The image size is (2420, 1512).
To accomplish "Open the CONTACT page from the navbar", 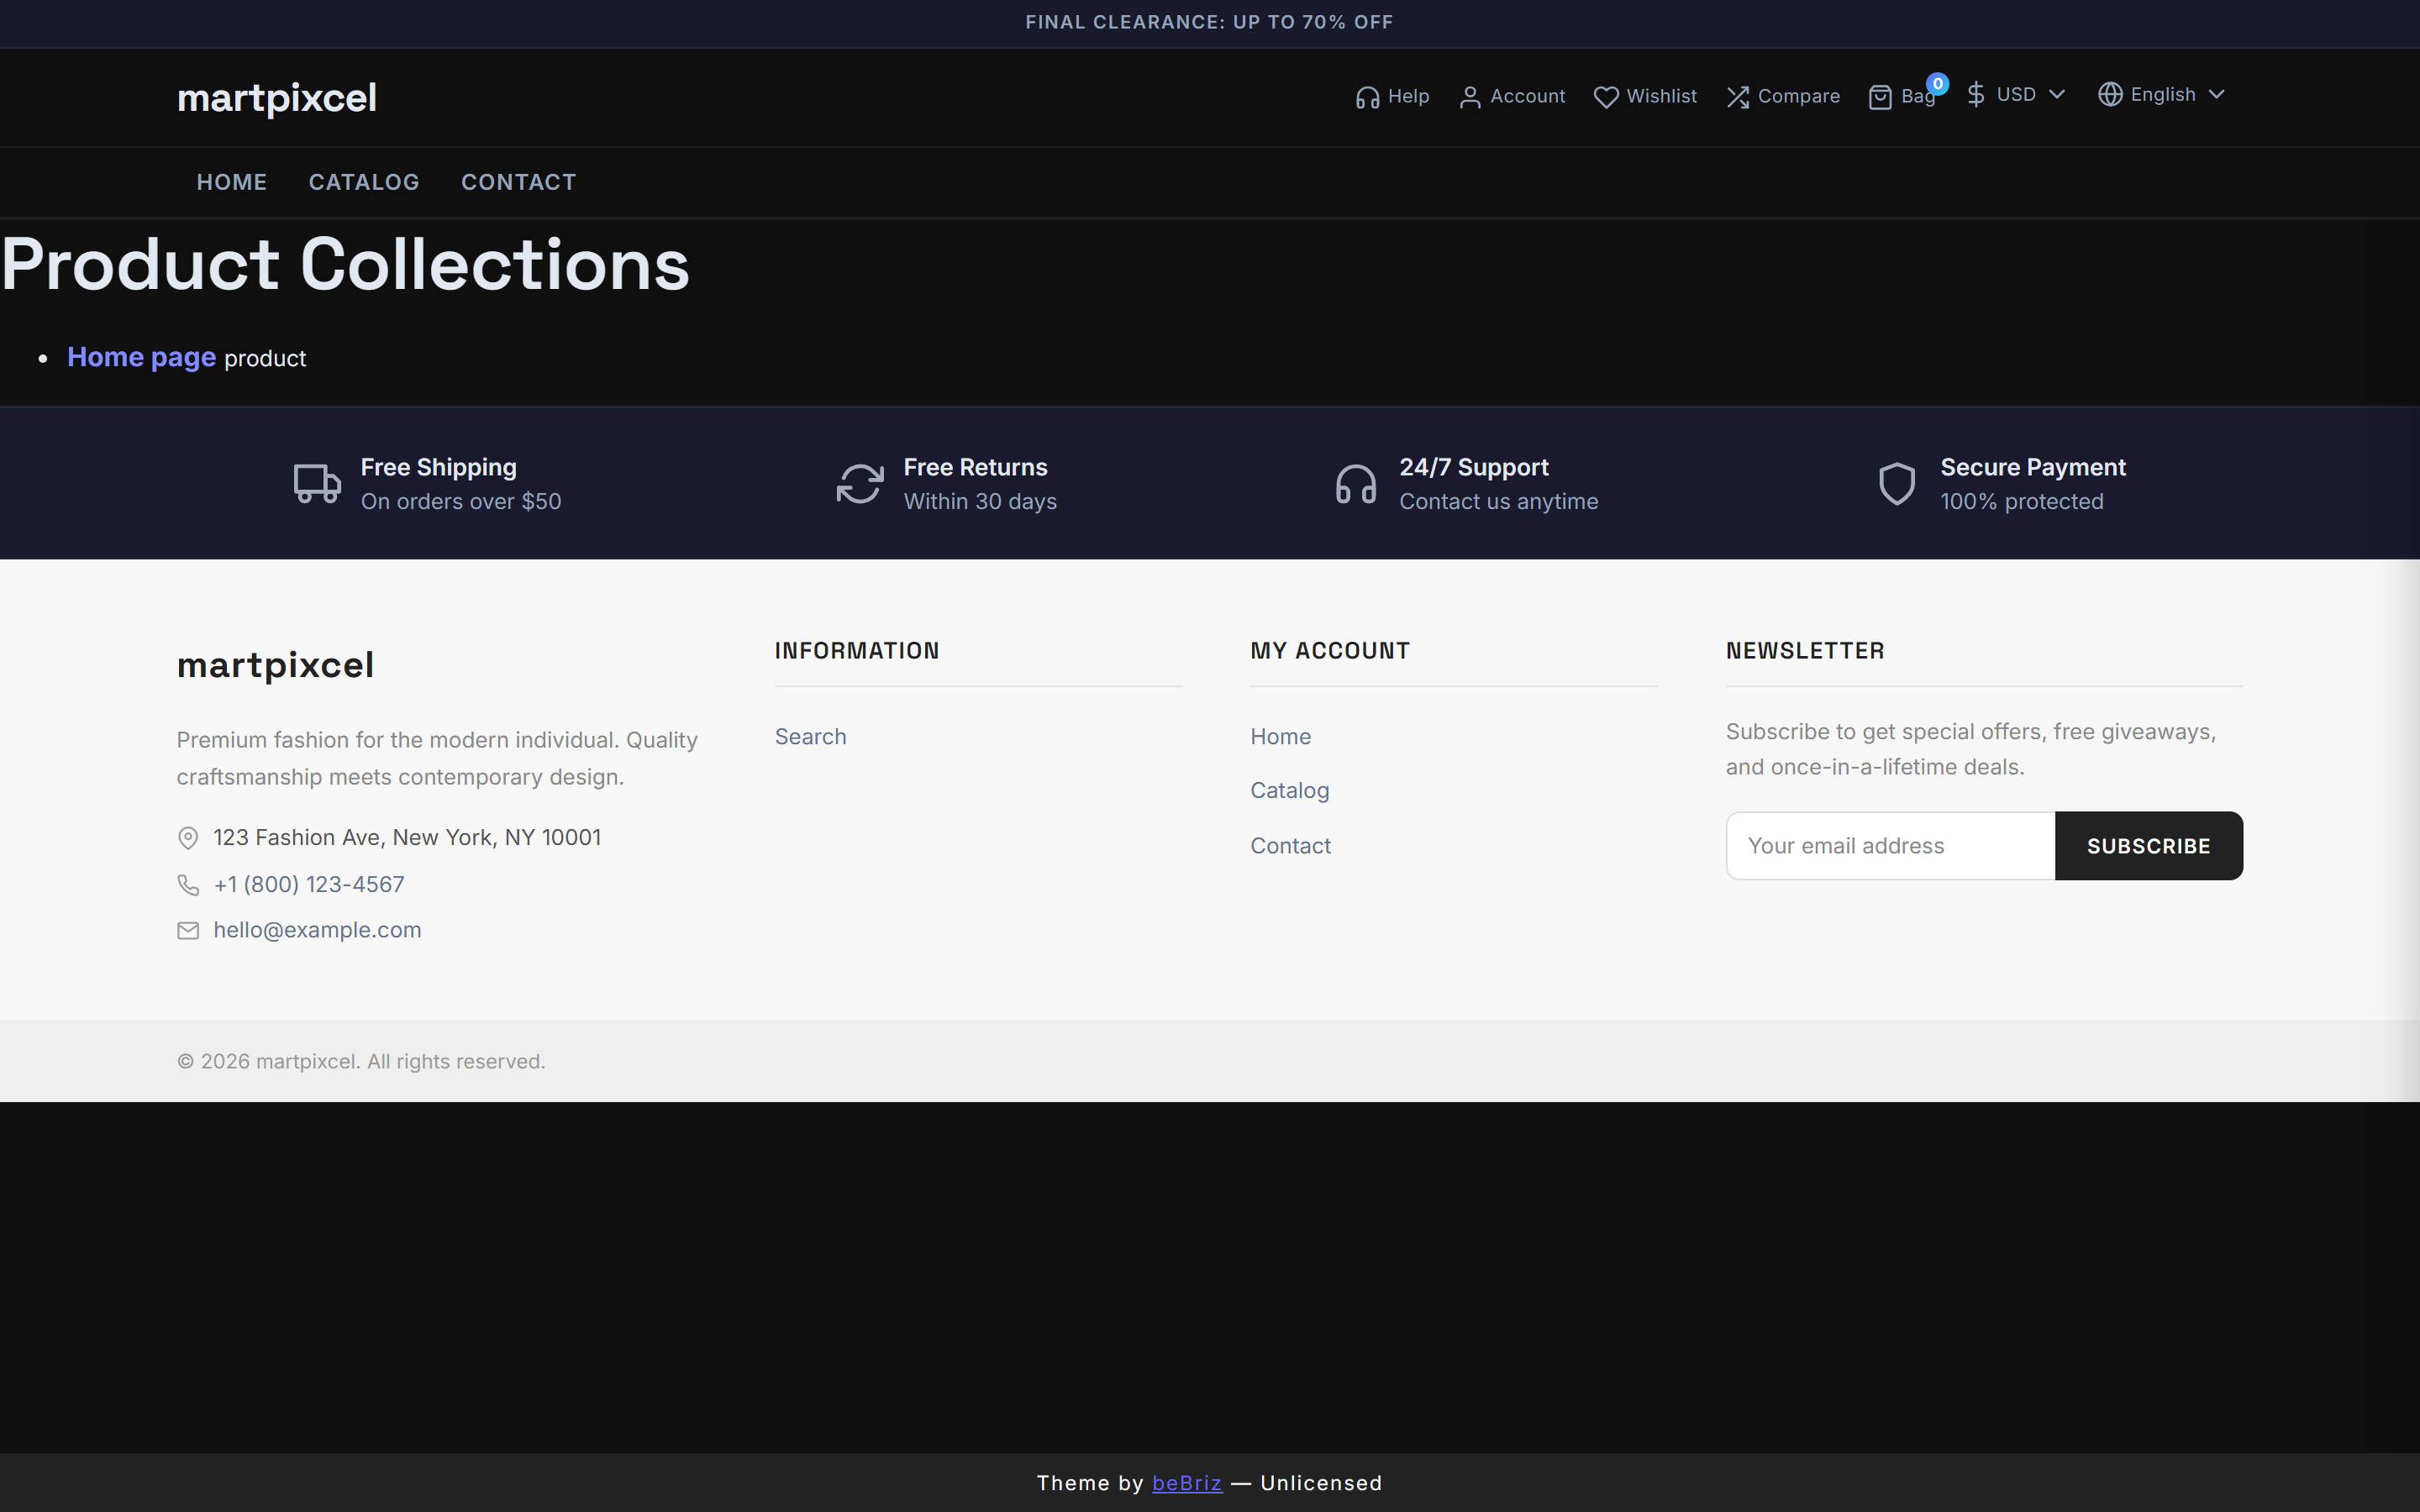I will tap(518, 182).
